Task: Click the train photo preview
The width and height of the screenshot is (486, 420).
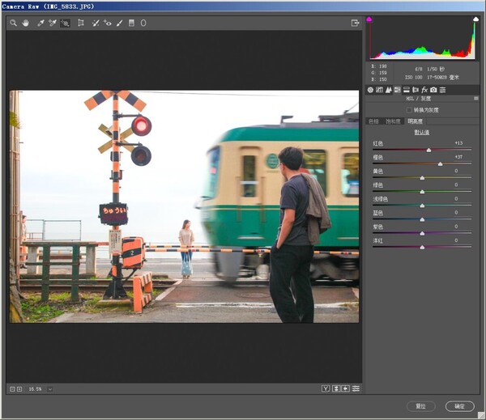Action: tap(184, 206)
